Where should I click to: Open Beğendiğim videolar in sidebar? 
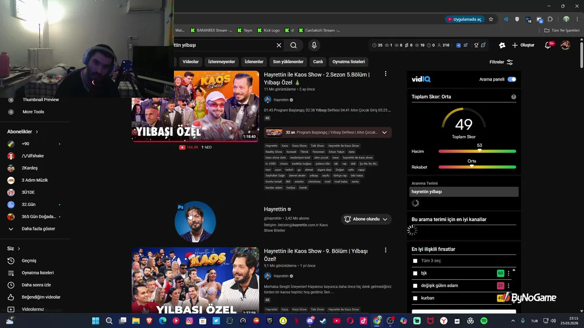41,297
